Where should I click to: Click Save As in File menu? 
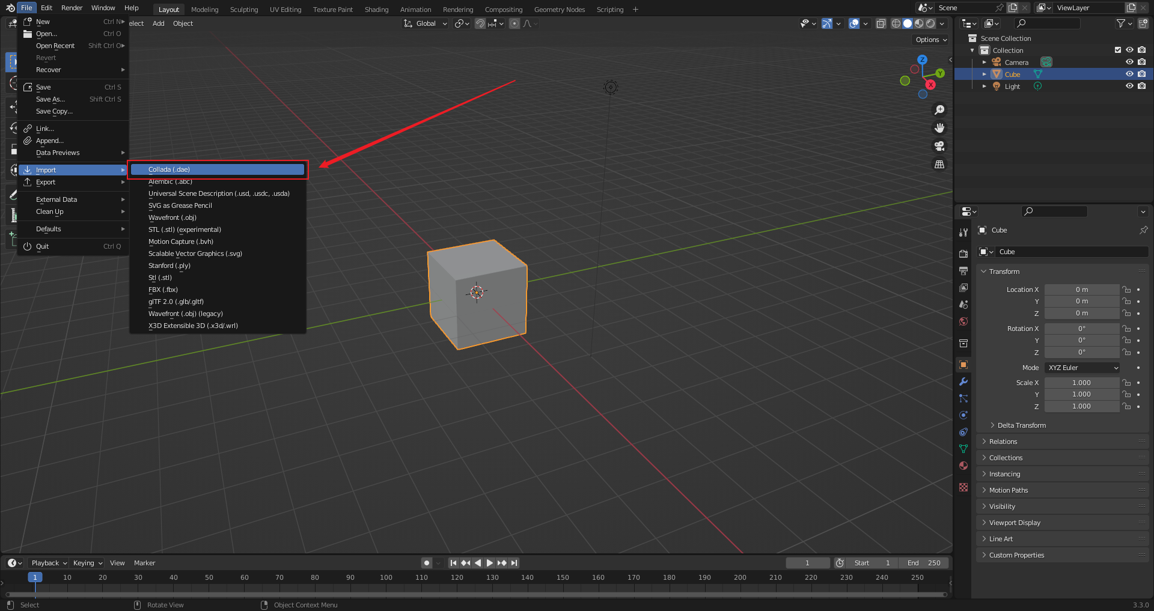(x=73, y=99)
